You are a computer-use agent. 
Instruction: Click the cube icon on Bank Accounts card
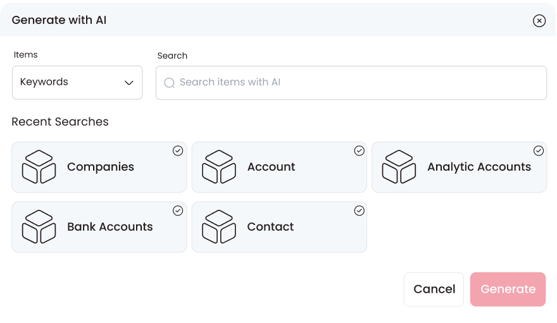tap(39, 227)
